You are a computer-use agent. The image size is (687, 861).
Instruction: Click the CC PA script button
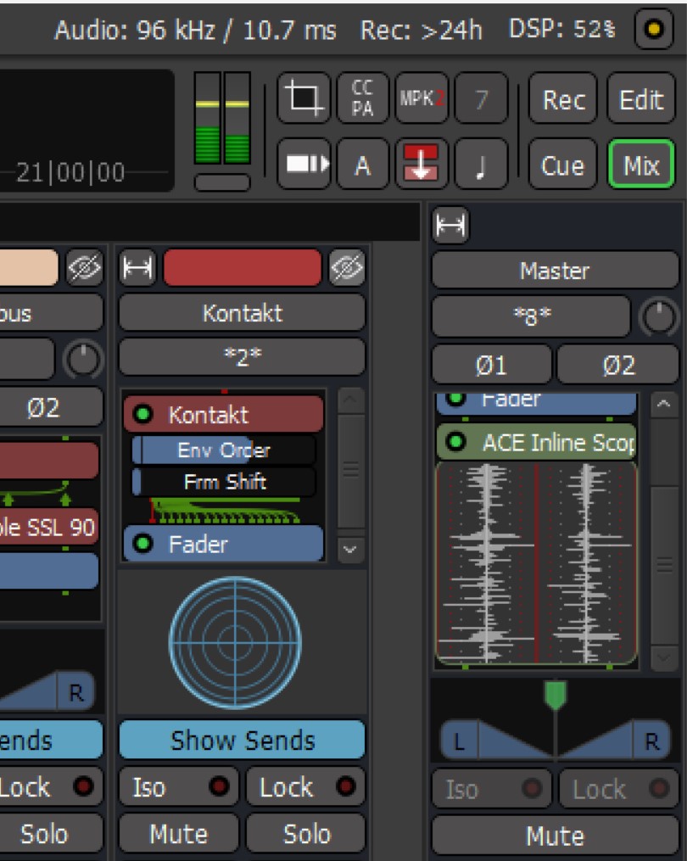click(x=362, y=98)
